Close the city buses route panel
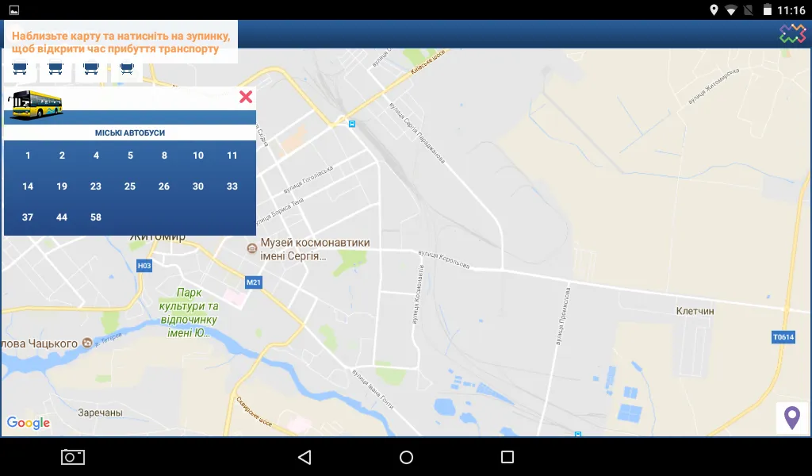812x476 pixels. coord(246,97)
